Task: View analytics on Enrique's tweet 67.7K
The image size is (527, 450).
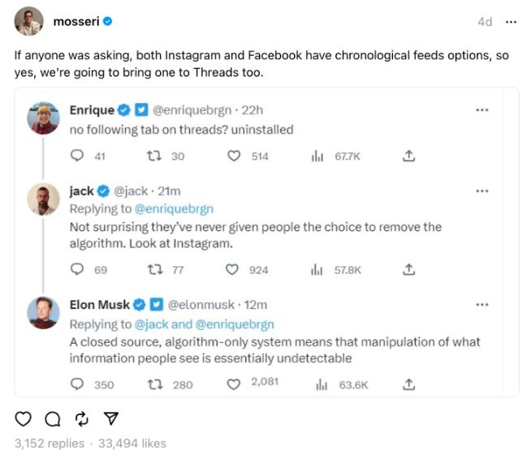Action: (317, 156)
